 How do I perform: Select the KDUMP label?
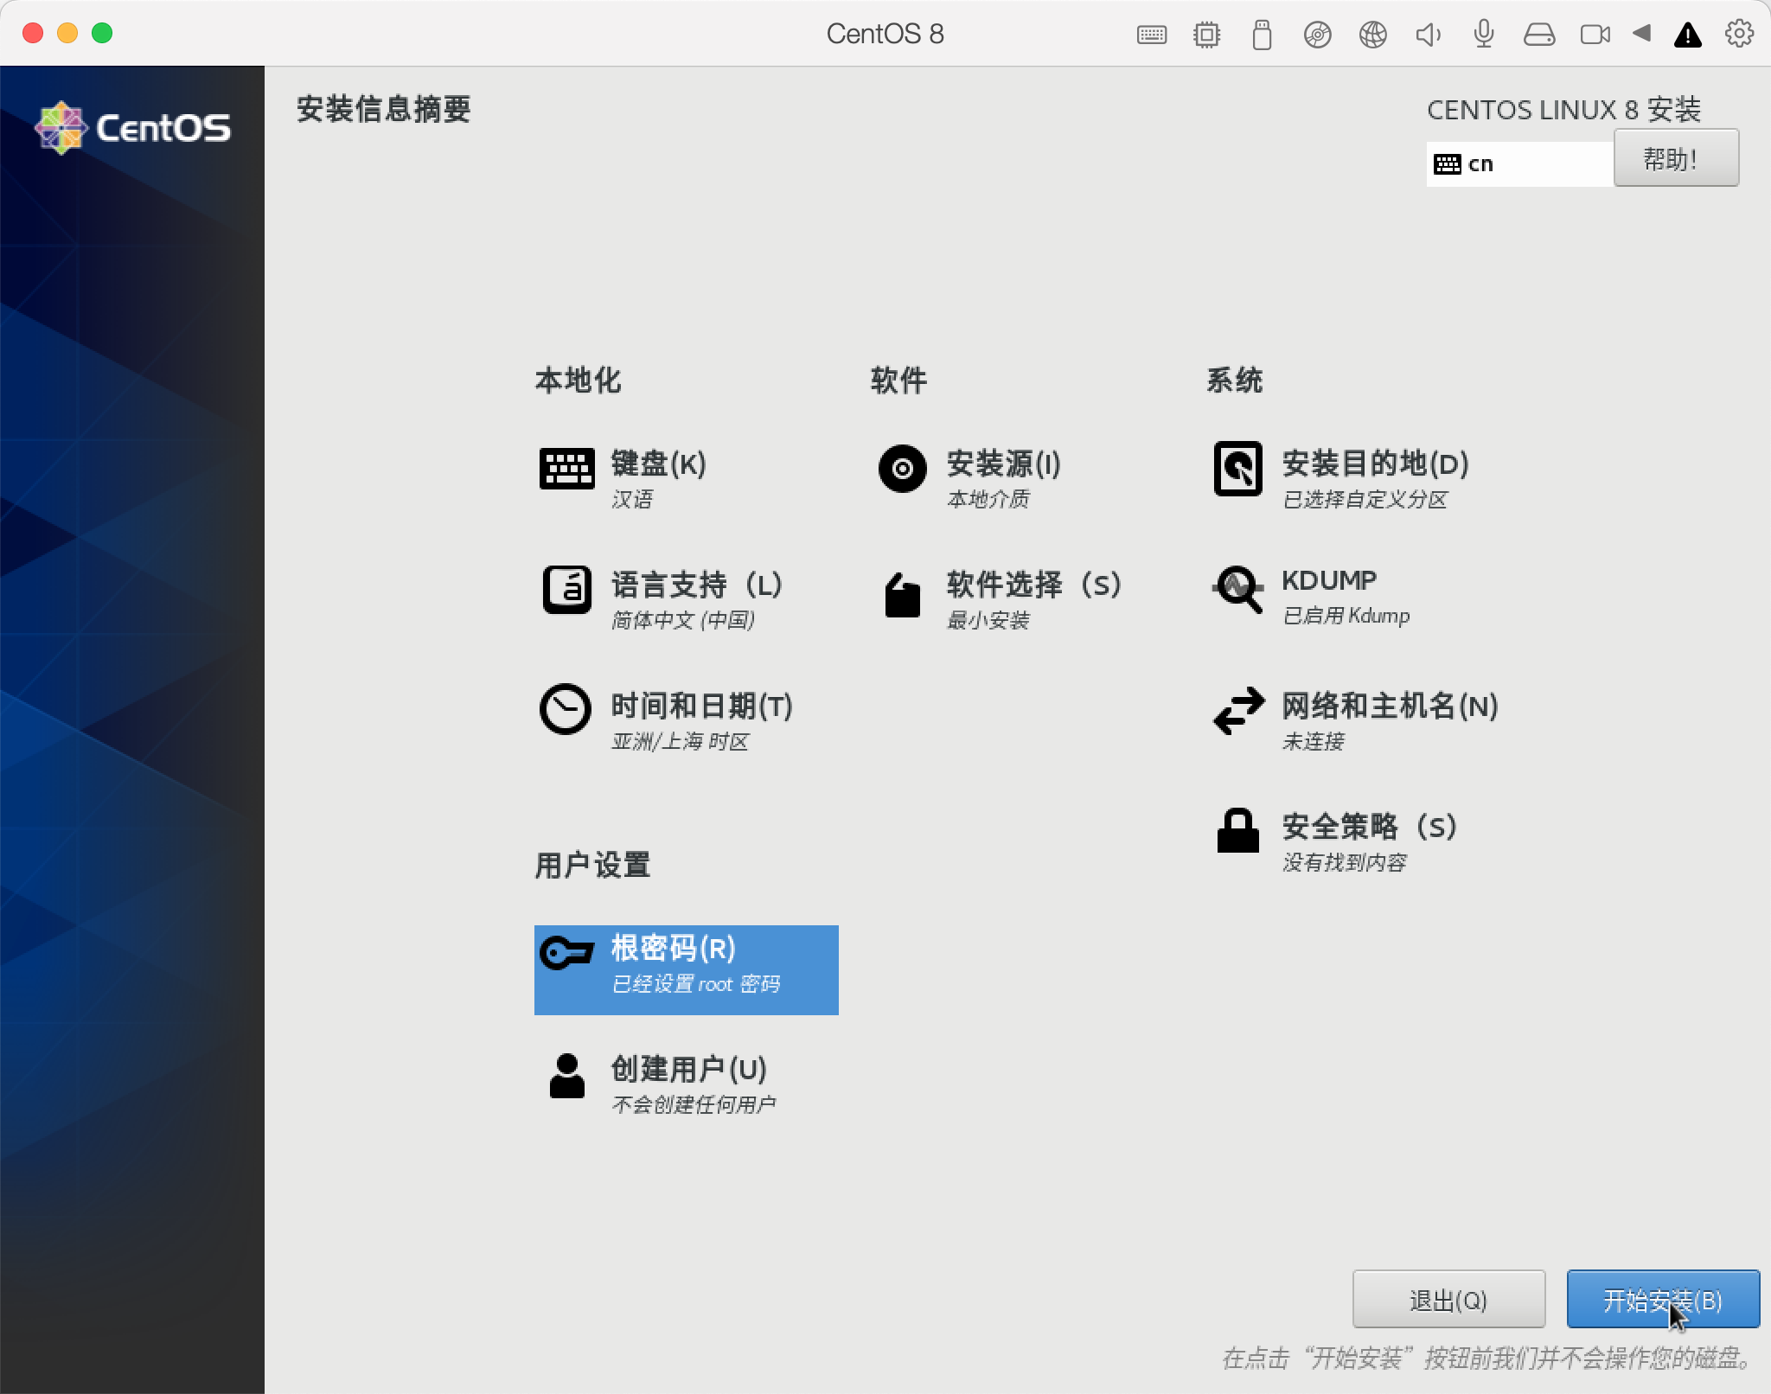tap(1329, 580)
